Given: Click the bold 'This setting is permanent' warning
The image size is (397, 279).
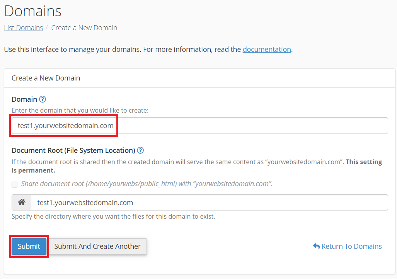Looking at the screenshot, I should tap(363, 162).
